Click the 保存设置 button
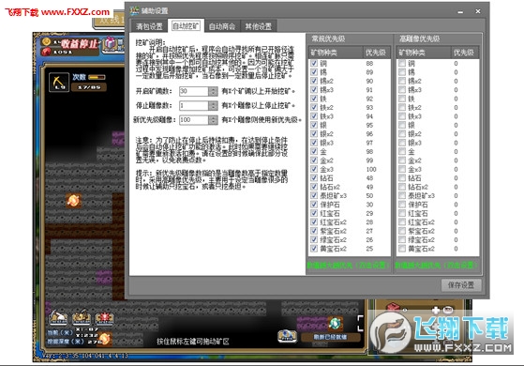 coord(461,285)
